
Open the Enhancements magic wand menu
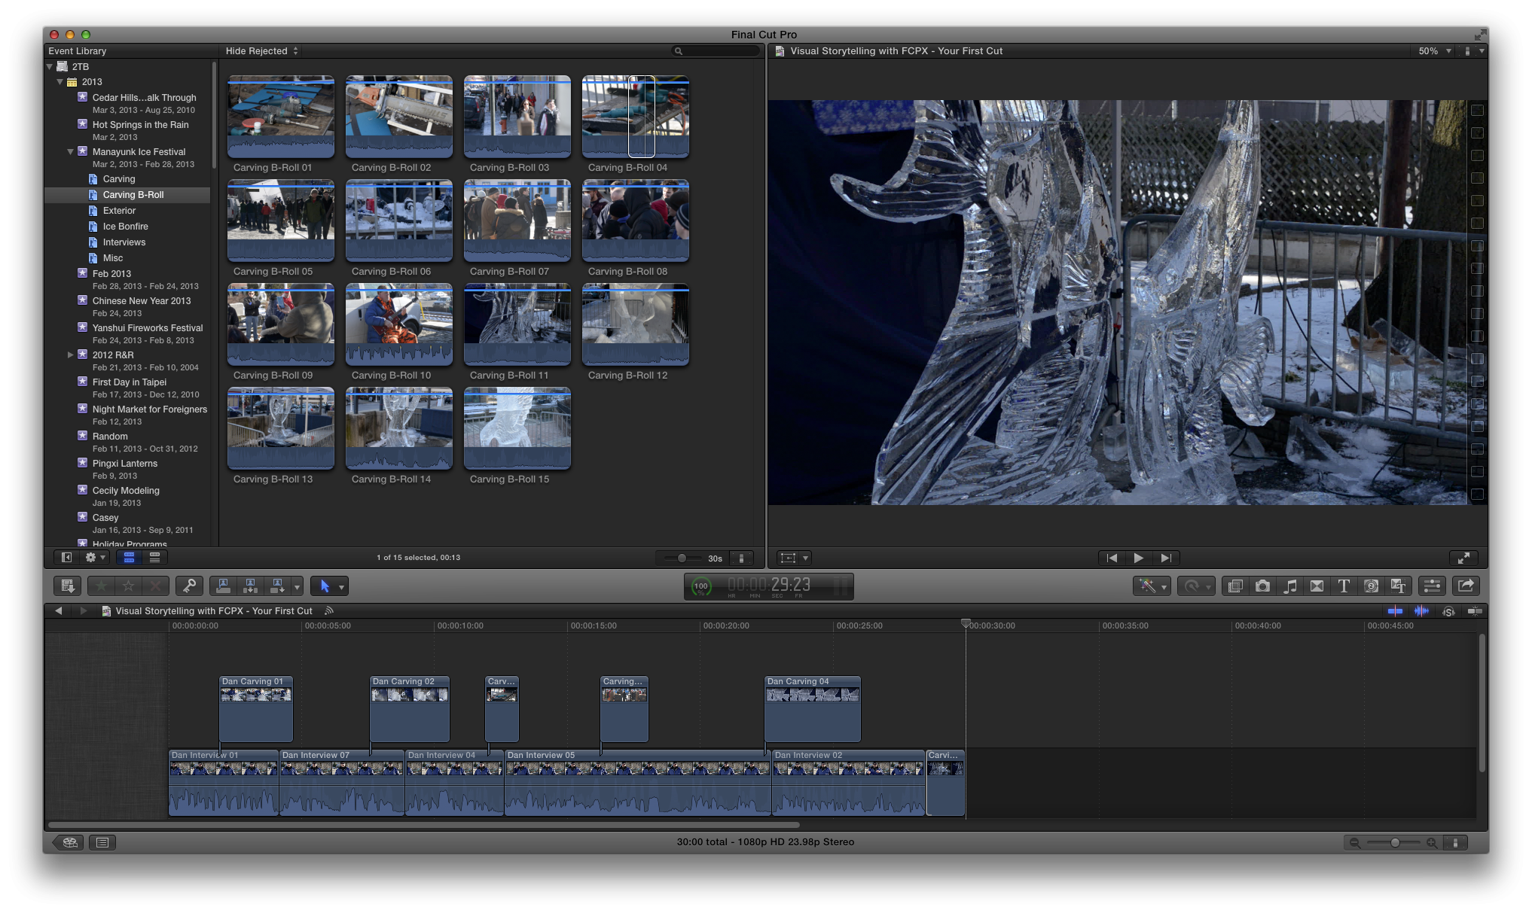tap(1152, 586)
